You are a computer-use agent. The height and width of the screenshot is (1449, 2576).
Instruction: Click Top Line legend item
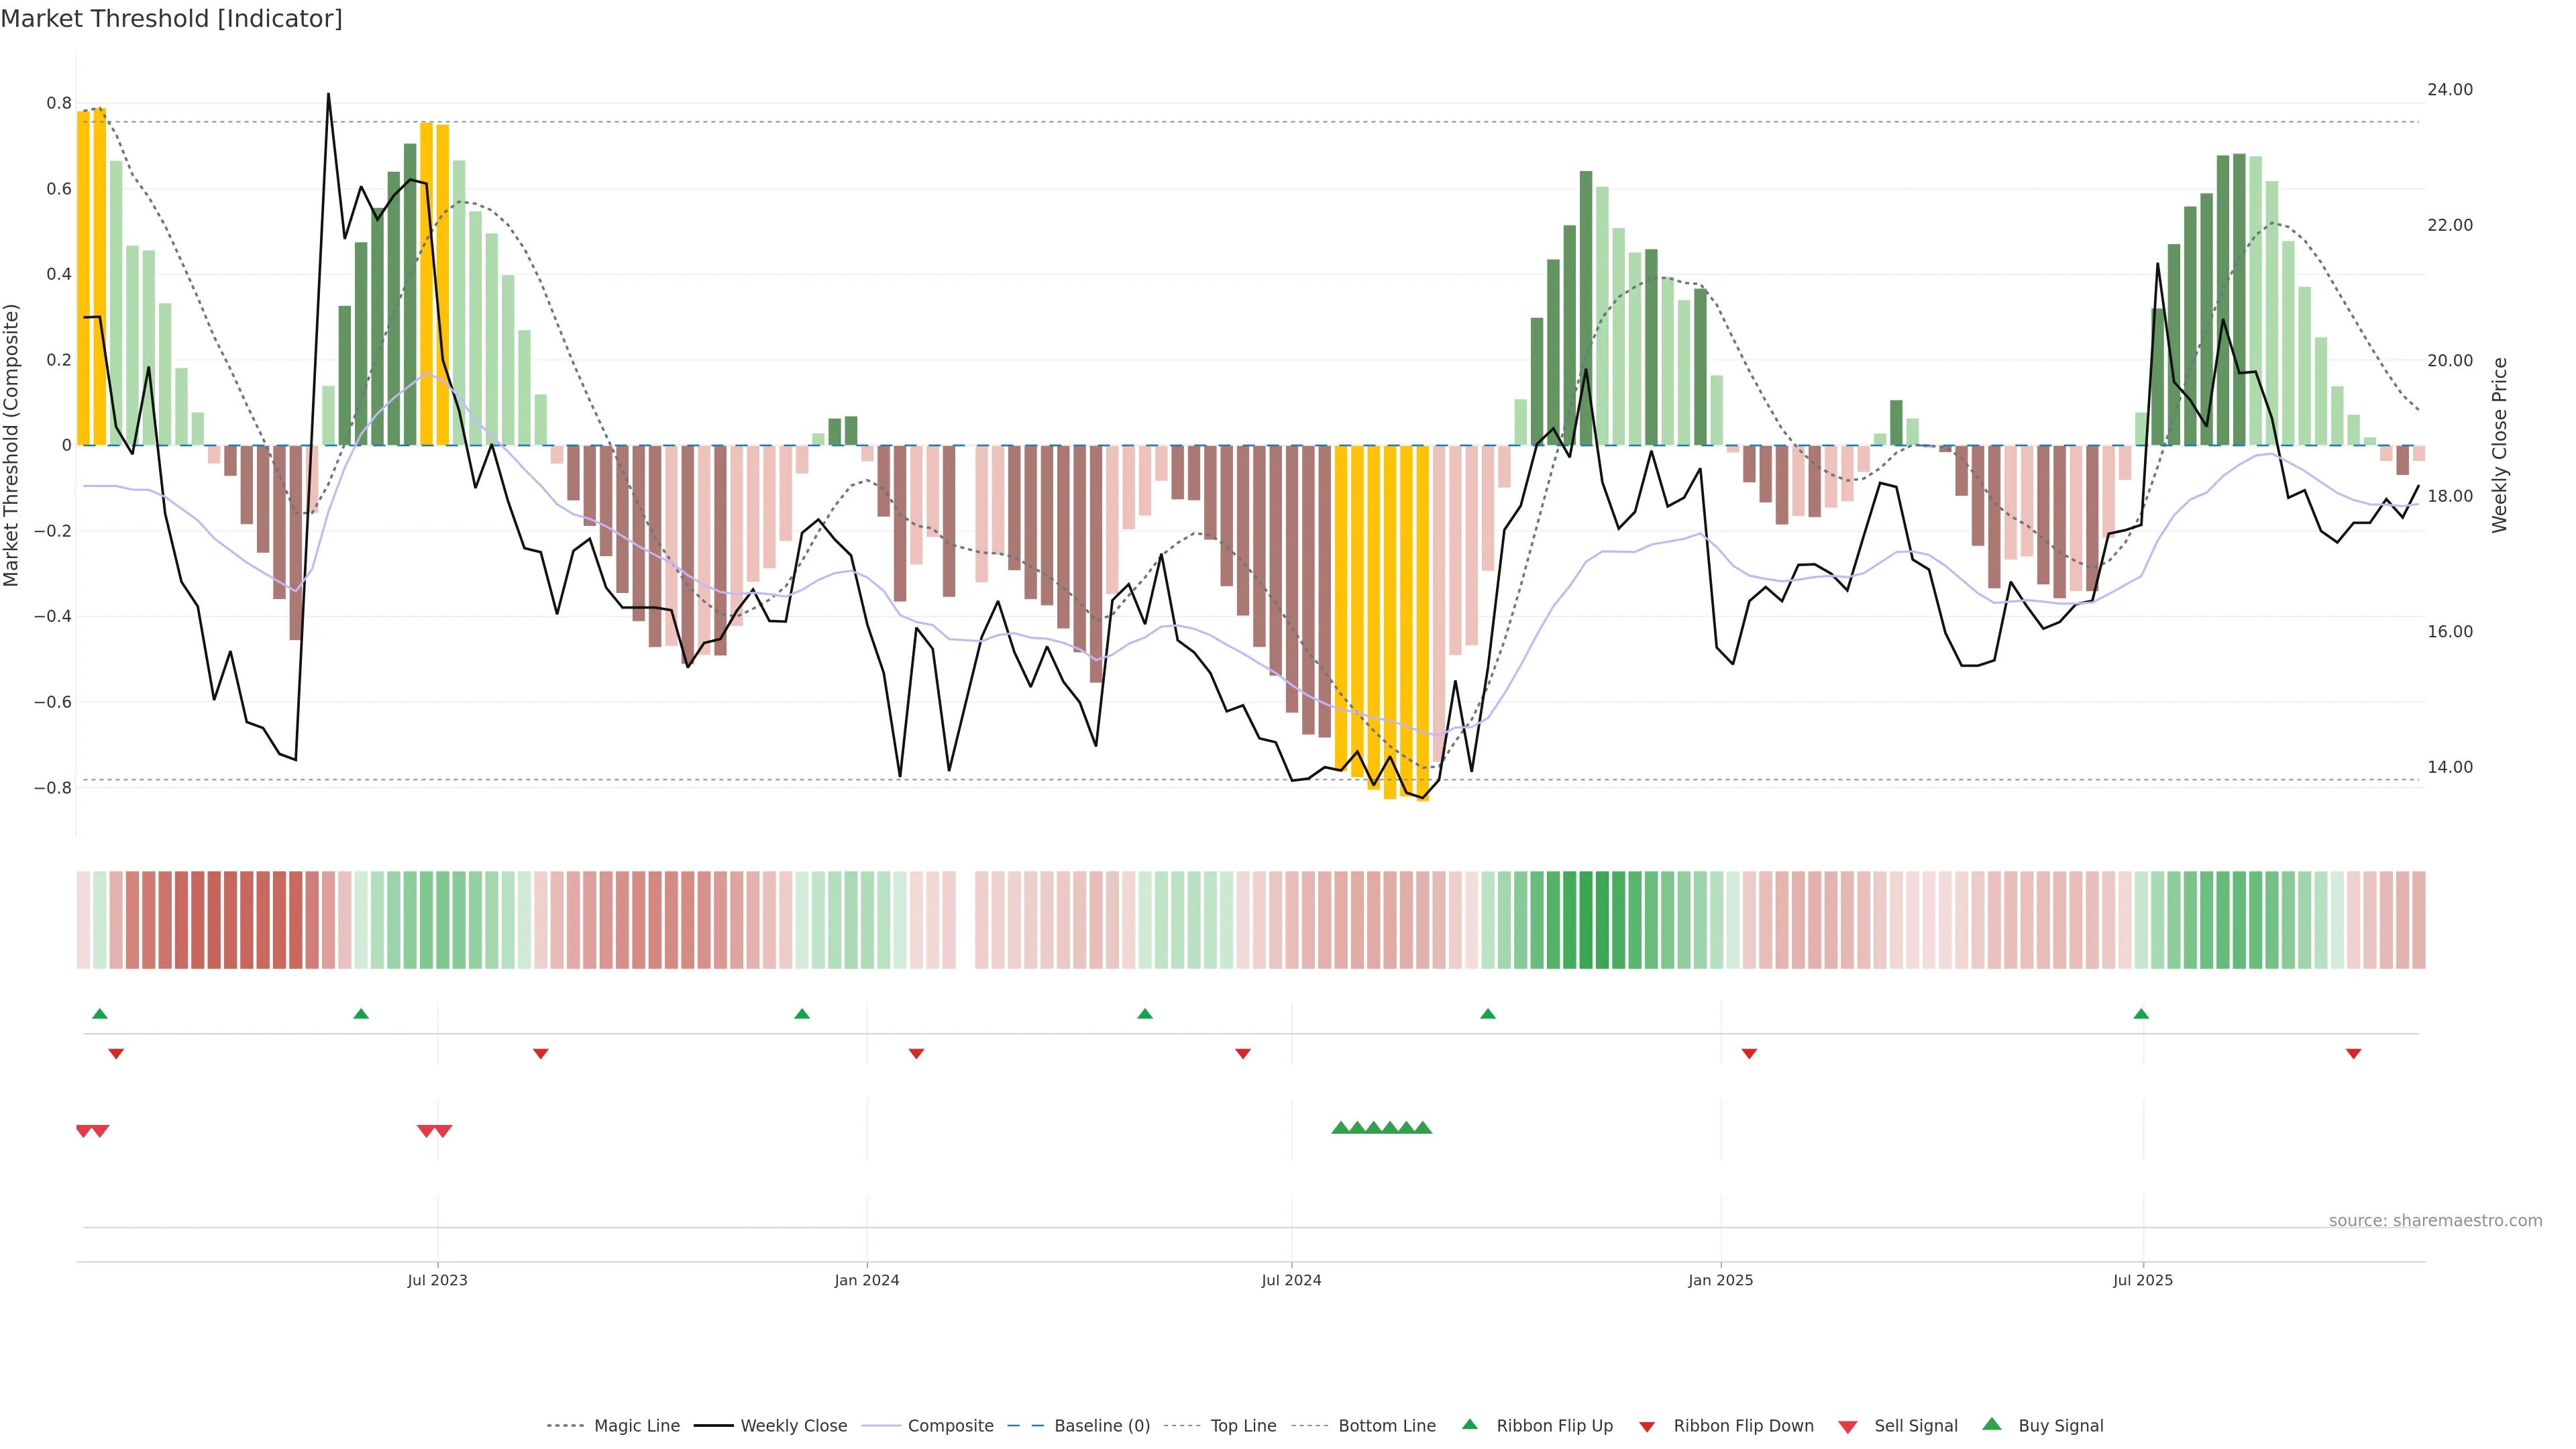click(x=1243, y=1426)
